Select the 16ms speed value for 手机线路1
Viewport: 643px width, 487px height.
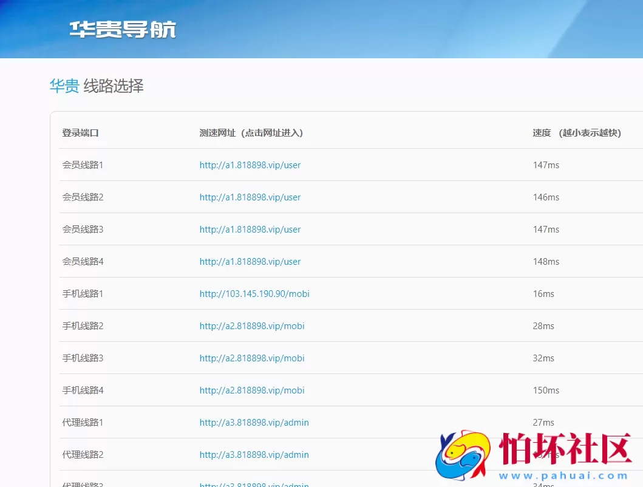pos(543,294)
